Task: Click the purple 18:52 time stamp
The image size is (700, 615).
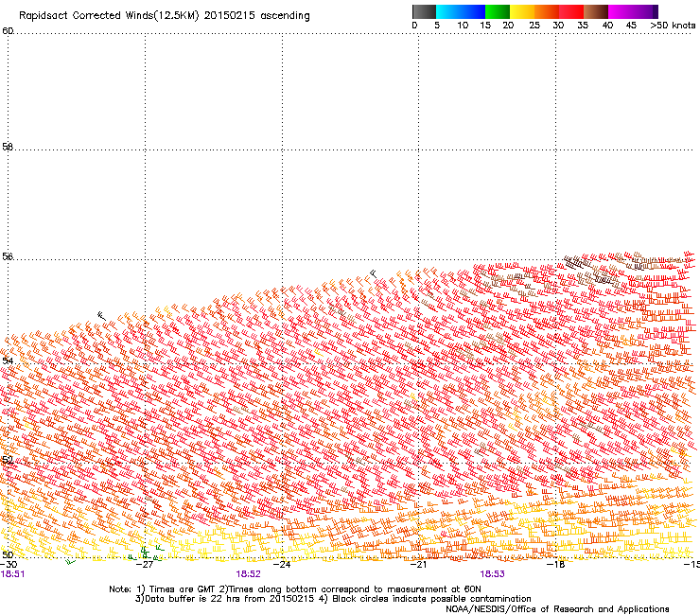Action: tap(248, 574)
